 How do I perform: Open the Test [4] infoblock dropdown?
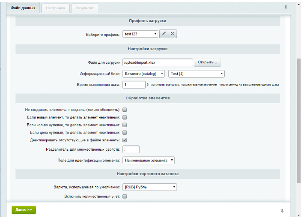(x=196, y=74)
